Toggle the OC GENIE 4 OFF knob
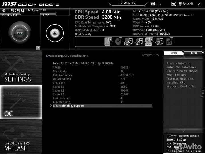Screen dimensions: 205x154 20,33
